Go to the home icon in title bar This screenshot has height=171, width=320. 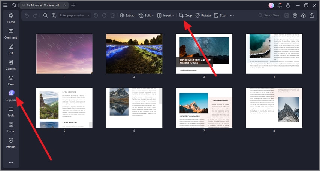tap(13, 5)
